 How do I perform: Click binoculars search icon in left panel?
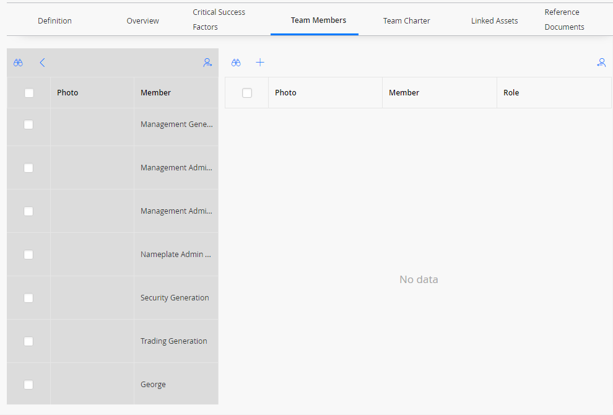point(18,63)
